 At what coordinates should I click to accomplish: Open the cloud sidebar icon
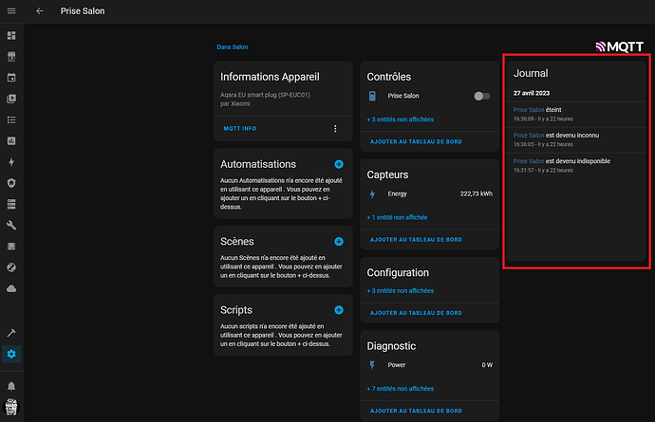[x=11, y=288]
